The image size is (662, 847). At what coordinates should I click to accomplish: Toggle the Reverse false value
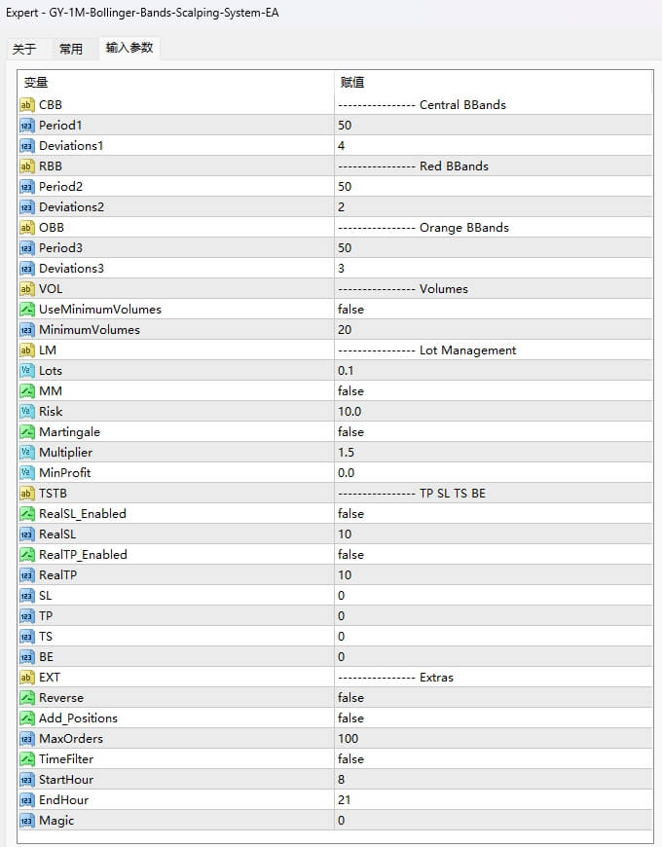pyautogui.click(x=350, y=697)
